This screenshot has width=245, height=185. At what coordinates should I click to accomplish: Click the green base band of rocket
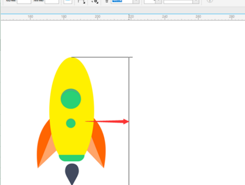(71, 158)
